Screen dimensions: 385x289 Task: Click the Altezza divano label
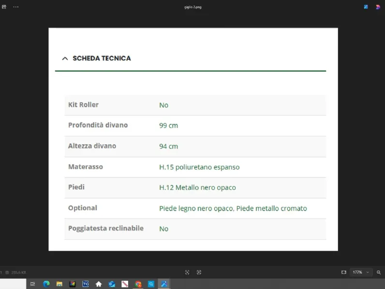pyautogui.click(x=92, y=146)
